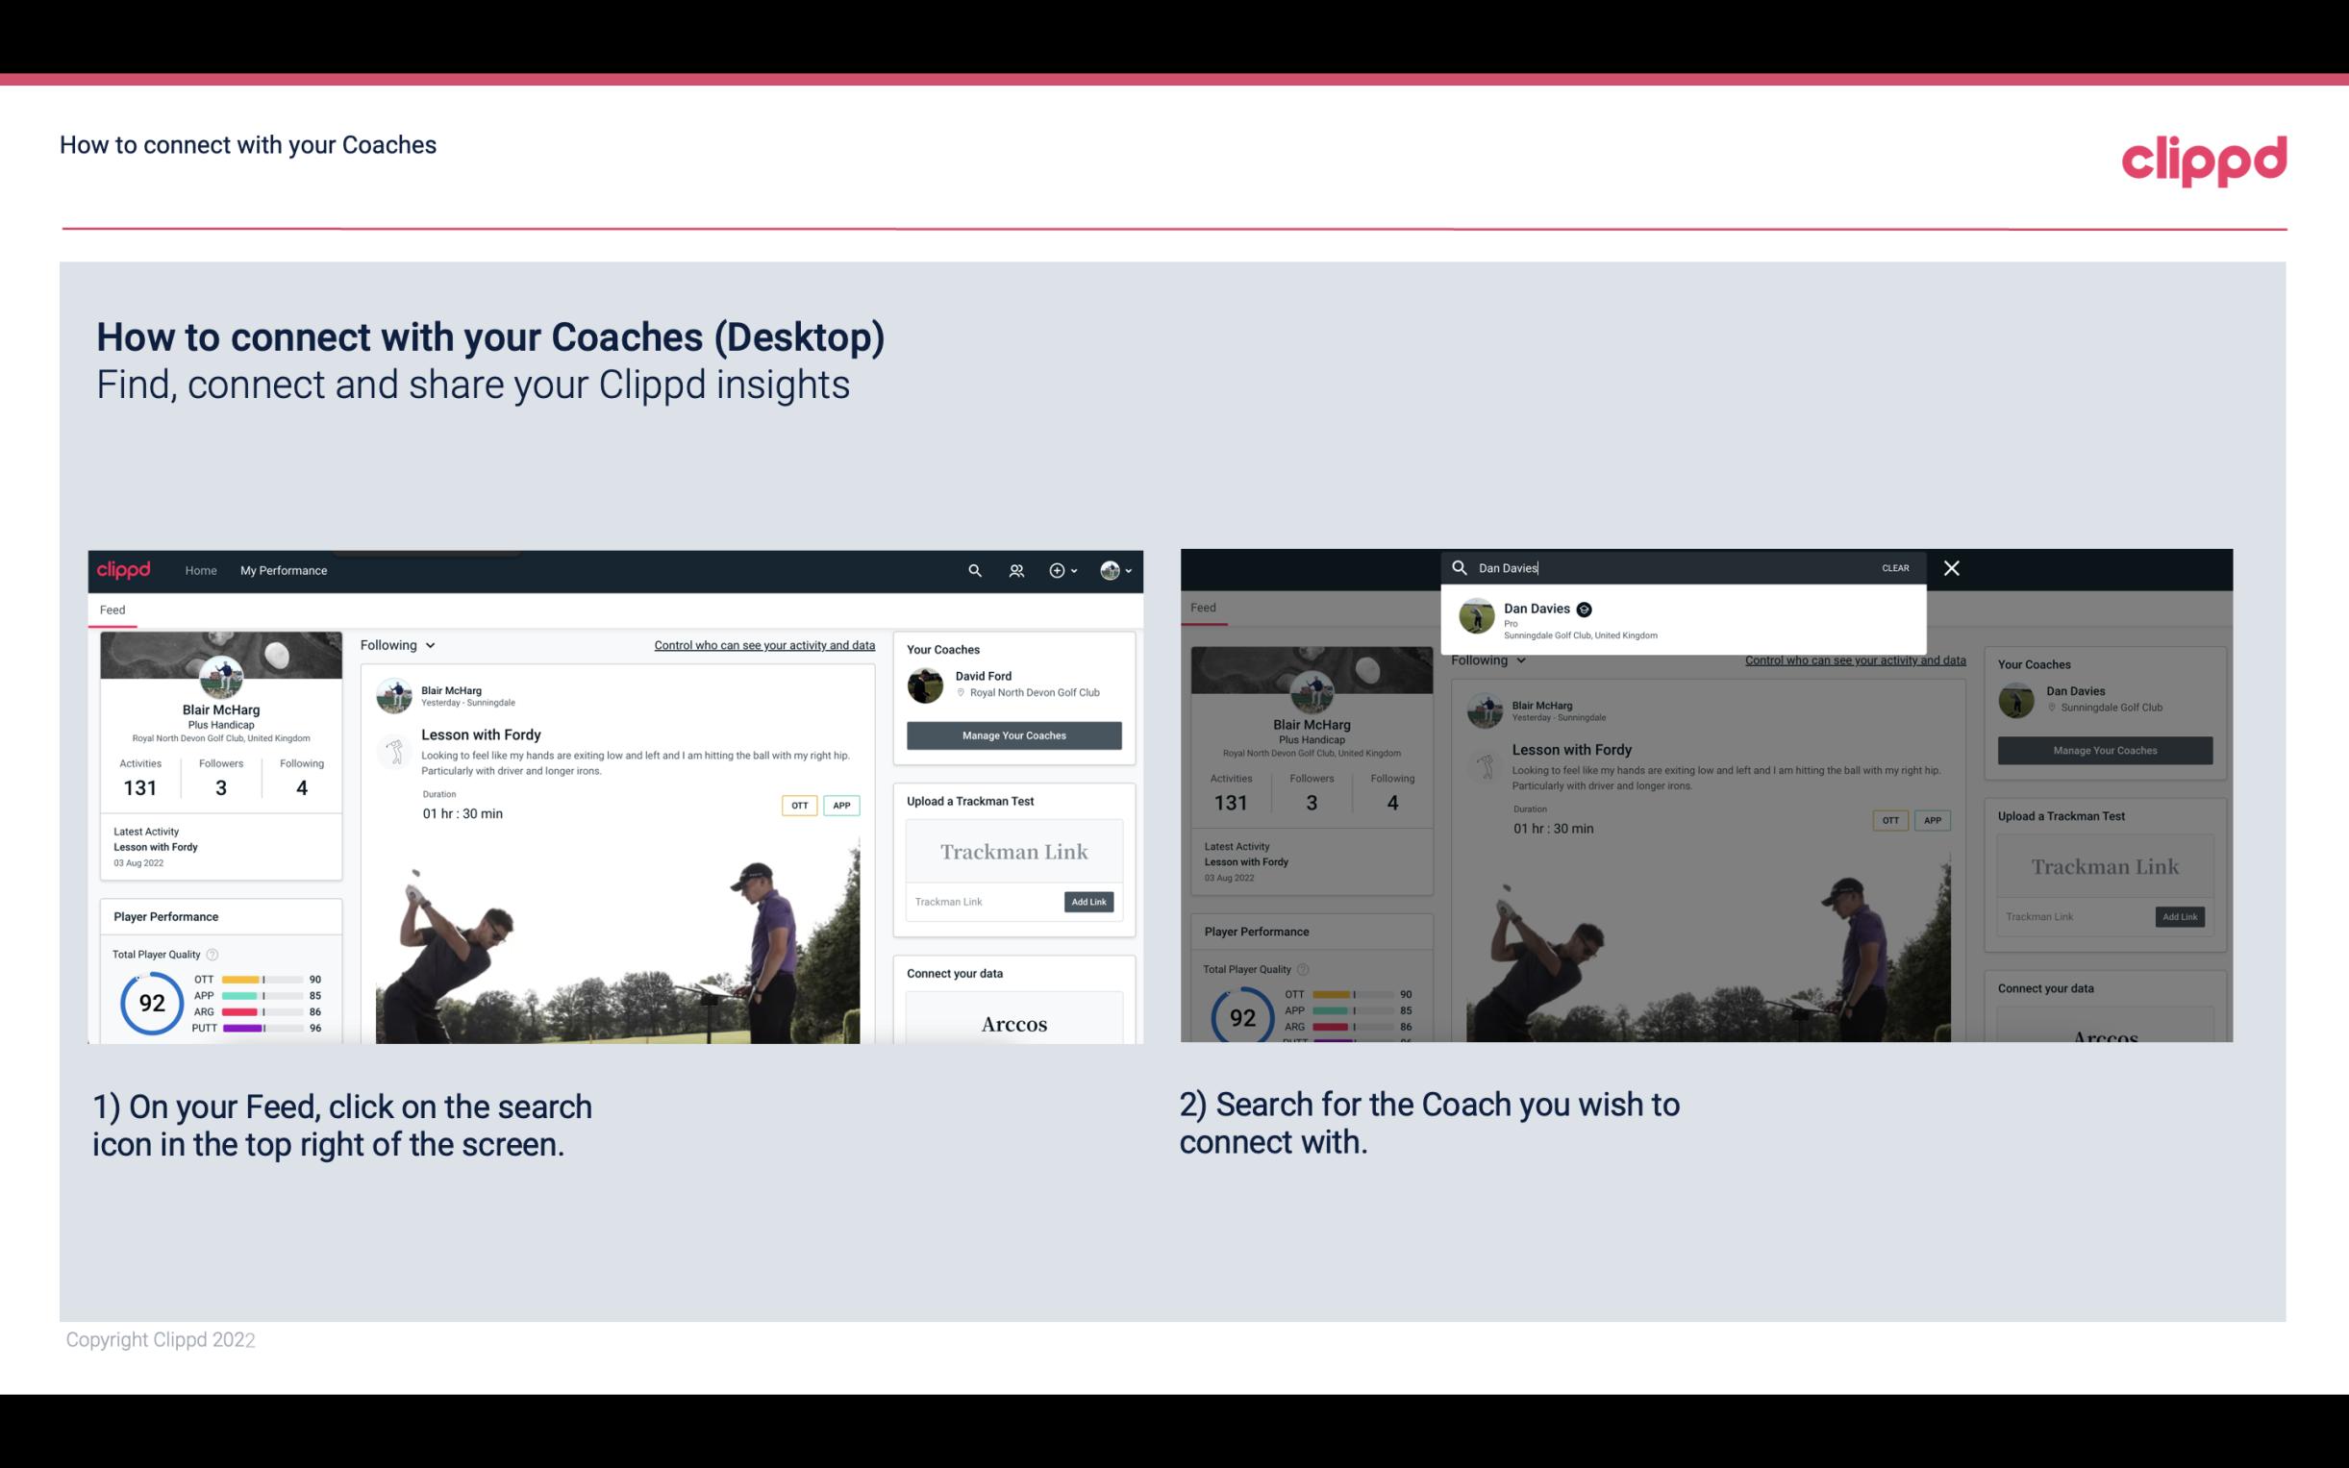
Task: Click the Add Link button for Trackman
Action: (x=1087, y=900)
